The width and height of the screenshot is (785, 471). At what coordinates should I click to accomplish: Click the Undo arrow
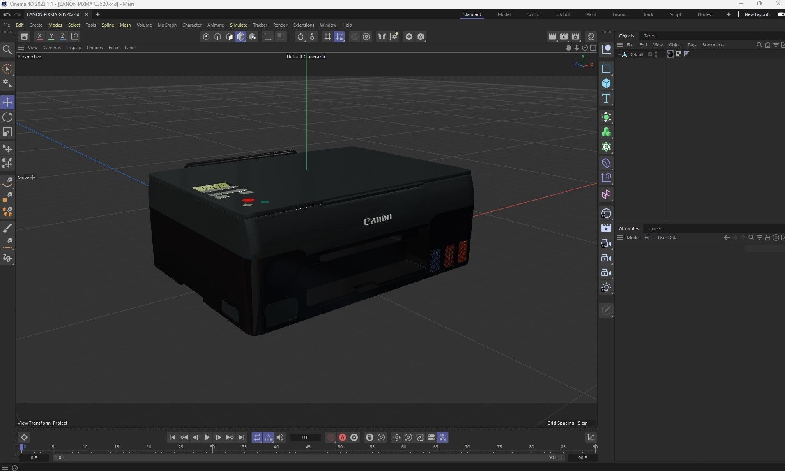click(x=7, y=14)
